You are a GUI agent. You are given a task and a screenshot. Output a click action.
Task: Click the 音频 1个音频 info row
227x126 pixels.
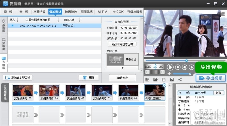[x=201, y=97]
